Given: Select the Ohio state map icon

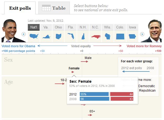Looking at the screenshot, I should click(x=59, y=36).
